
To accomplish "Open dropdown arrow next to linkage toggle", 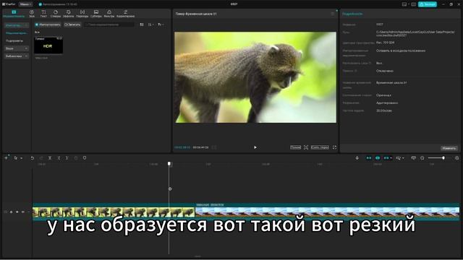I will (x=391, y=158).
